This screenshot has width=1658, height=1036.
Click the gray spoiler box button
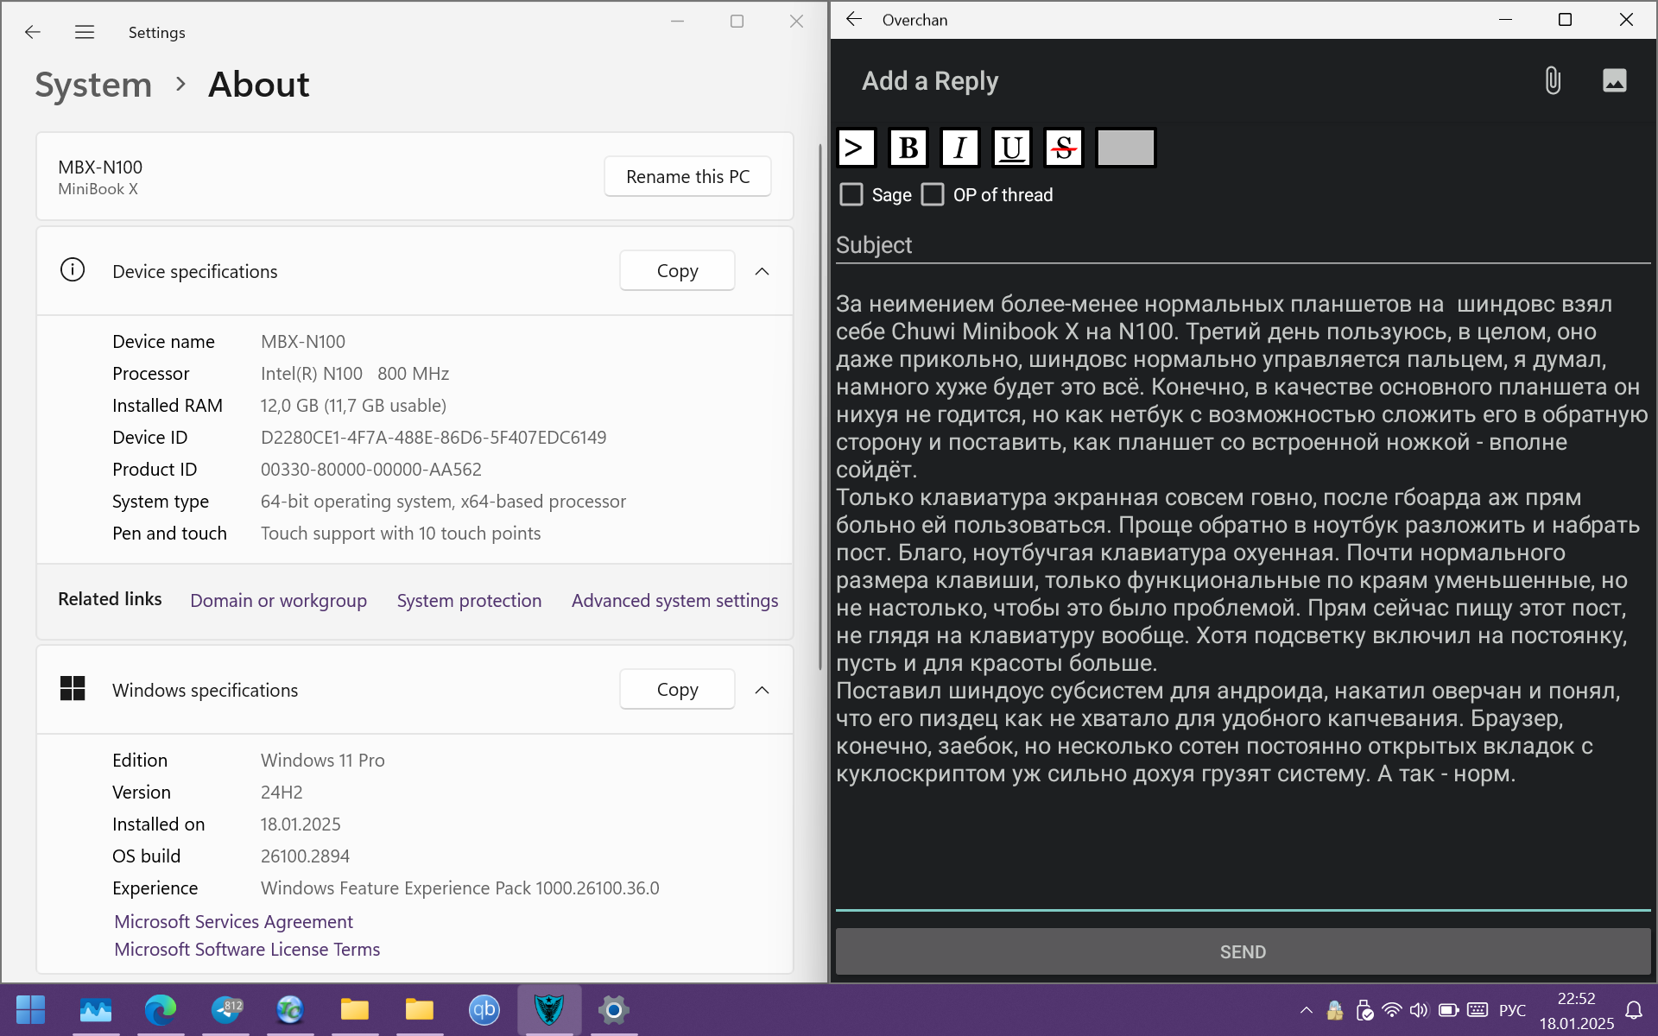[x=1125, y=148]
